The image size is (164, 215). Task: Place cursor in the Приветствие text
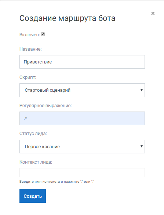tap(38, 62)
